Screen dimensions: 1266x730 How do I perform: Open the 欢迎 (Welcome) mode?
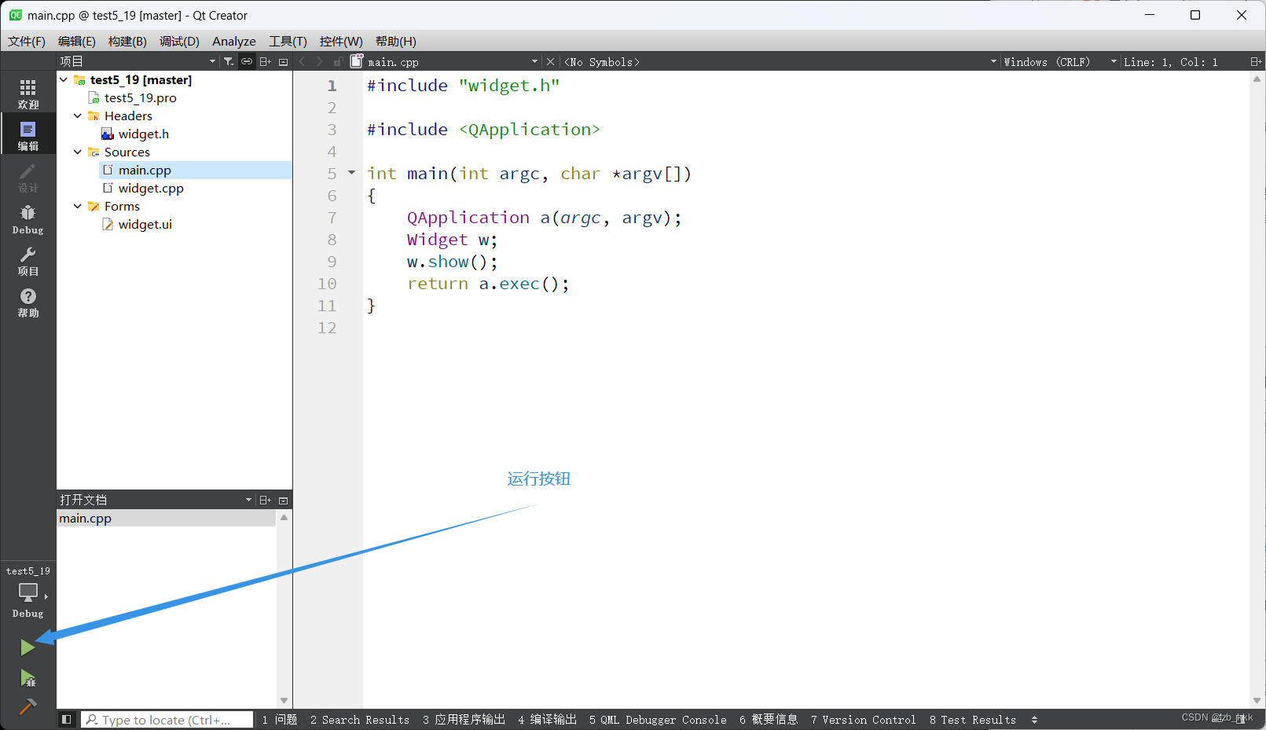coord(28,94)
